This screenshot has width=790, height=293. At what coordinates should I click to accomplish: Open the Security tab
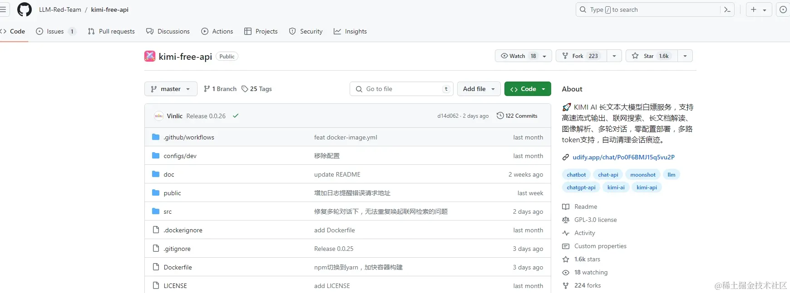(306, 31)
